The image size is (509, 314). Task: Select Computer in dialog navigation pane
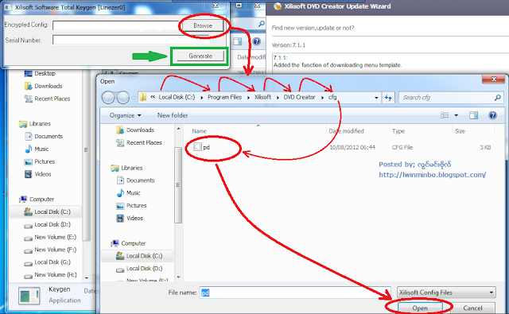pos(128,243)
